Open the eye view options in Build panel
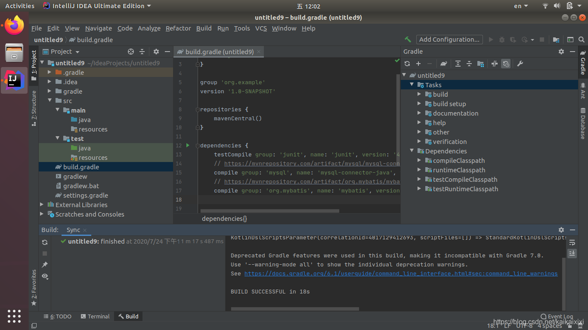This screenshot has width=588, height=330. tap(45, 276)
